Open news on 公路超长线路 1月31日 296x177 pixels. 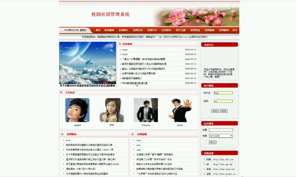(143, 69)
